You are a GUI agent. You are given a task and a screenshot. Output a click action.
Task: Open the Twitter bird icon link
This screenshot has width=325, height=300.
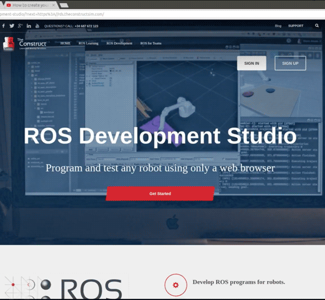pyautogui.click(x=12, y=25)
